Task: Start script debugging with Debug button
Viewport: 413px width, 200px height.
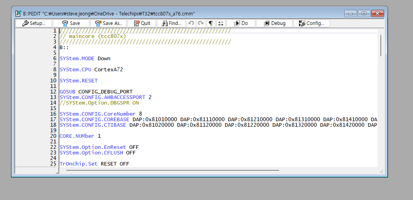Action: click(x=274, y=23)
